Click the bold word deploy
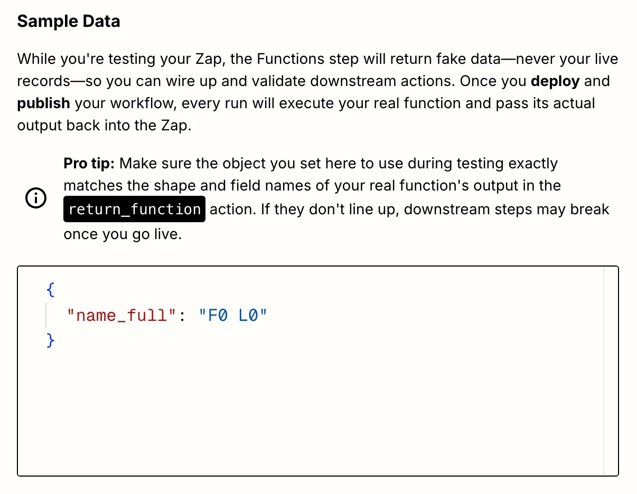637x494 pixels. (555, 81)
